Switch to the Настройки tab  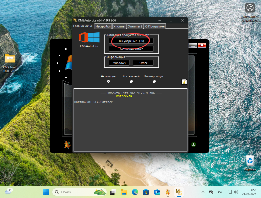coord(103,26)
